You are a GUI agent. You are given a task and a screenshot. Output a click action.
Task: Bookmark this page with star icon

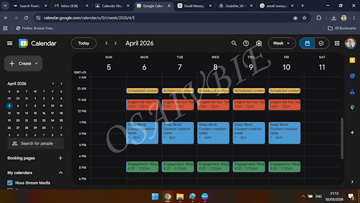[304, 18]
